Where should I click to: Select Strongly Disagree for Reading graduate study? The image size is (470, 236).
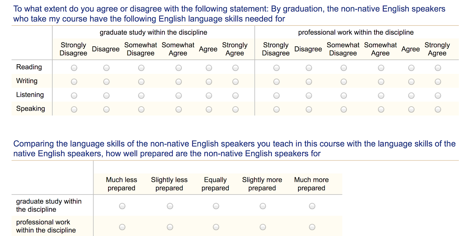[x=74, y=68]
